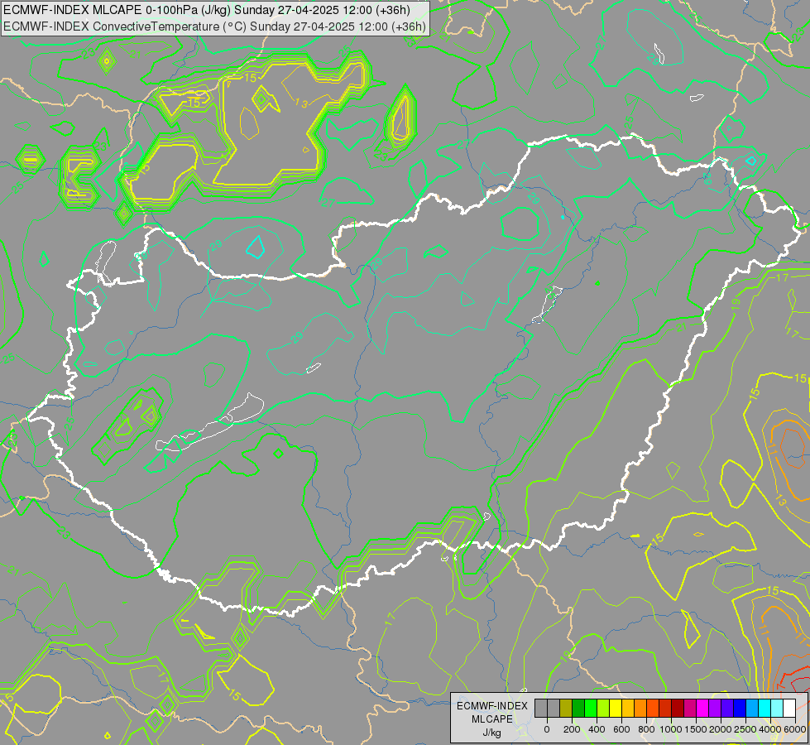Click the legend 'ECMWF-INDEX' label
The image size is (810, 745).
click(492, 706)
